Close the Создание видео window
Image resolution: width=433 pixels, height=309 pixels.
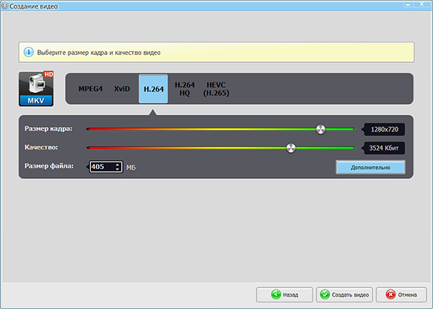(422, 4)
